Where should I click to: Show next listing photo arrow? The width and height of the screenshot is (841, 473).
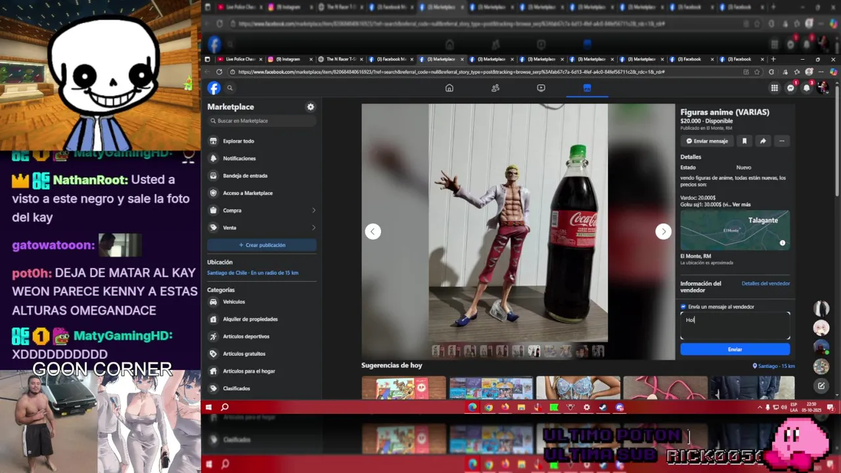[664, 231]
